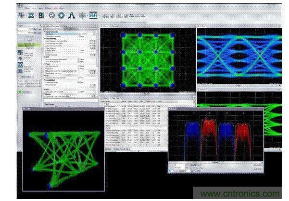Select the eye diagram icon in the ribbon
The width and height of the screenshot is (289, 201).
point(32,15)
